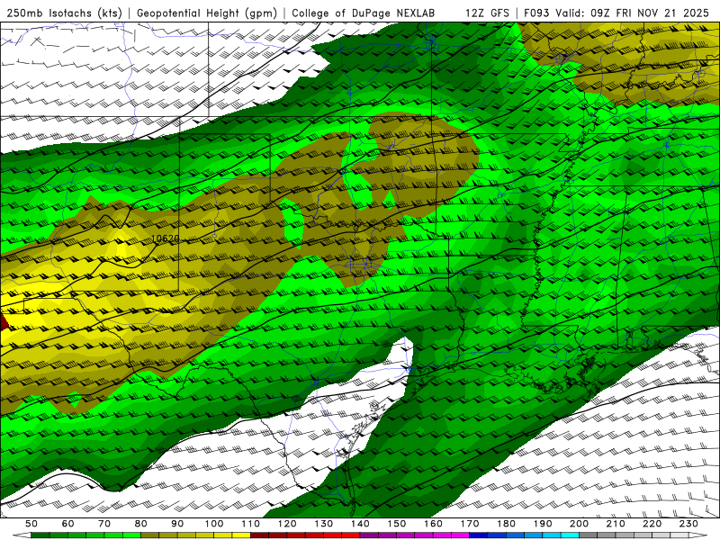Click the "12Z GFS" model run label
Screen dimensions: 720x540
pos(487,13)
